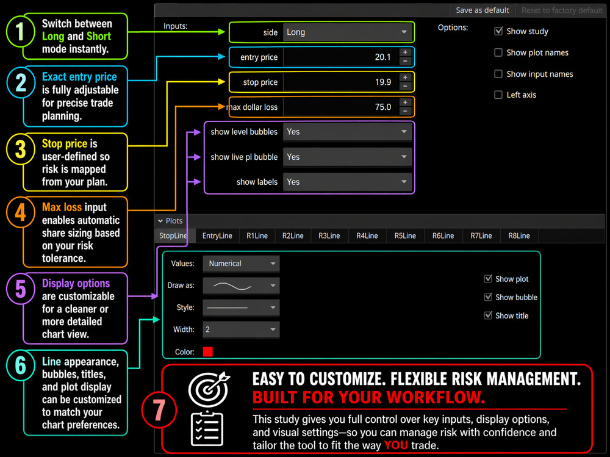Viewport: 610px width, 457px height.
Task: Select the EntryLine tab
Action: pos(217,236)
